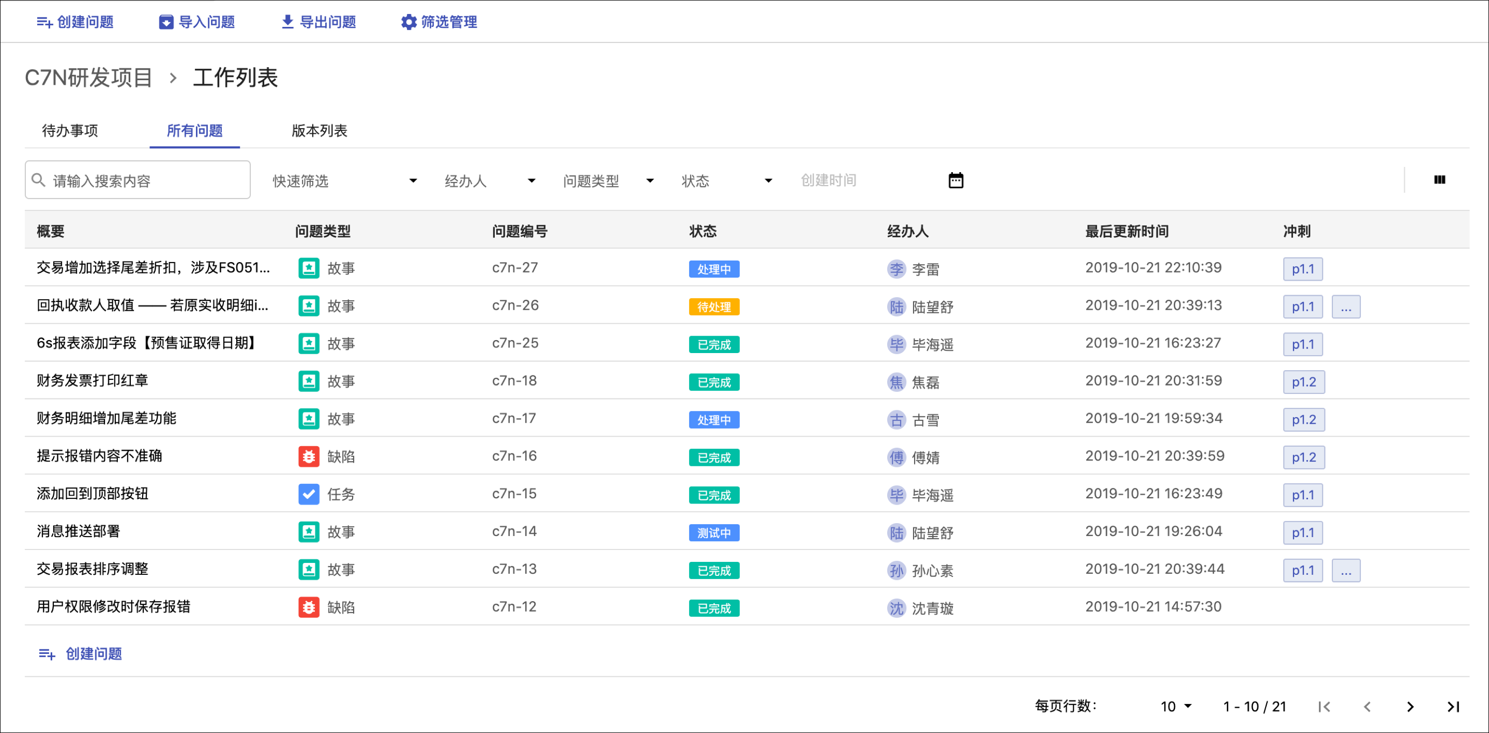The image size is (1489, 733).
Task: Expand the 快速筛选 dropdown
Action: 344,181
